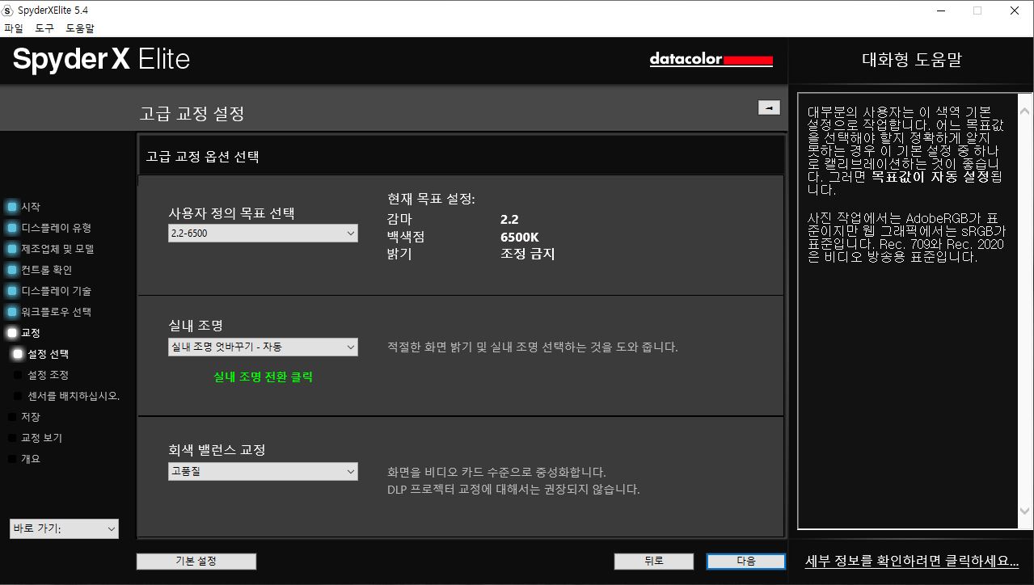1034x585 pixels.
Task: Open the 바로 가기 dropdown
Action: (x=64, y=528)
